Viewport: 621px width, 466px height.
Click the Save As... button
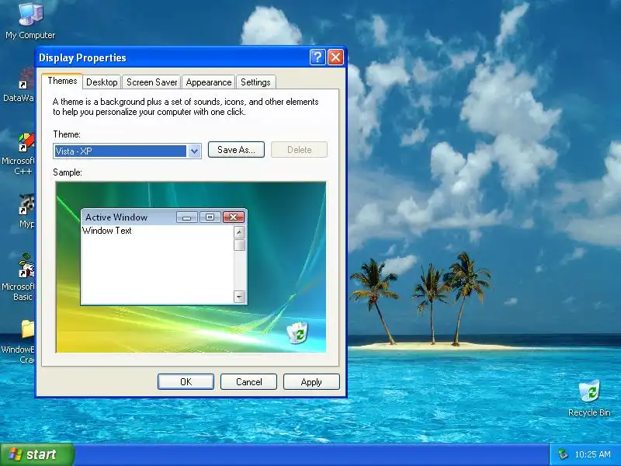click(236, 150)
